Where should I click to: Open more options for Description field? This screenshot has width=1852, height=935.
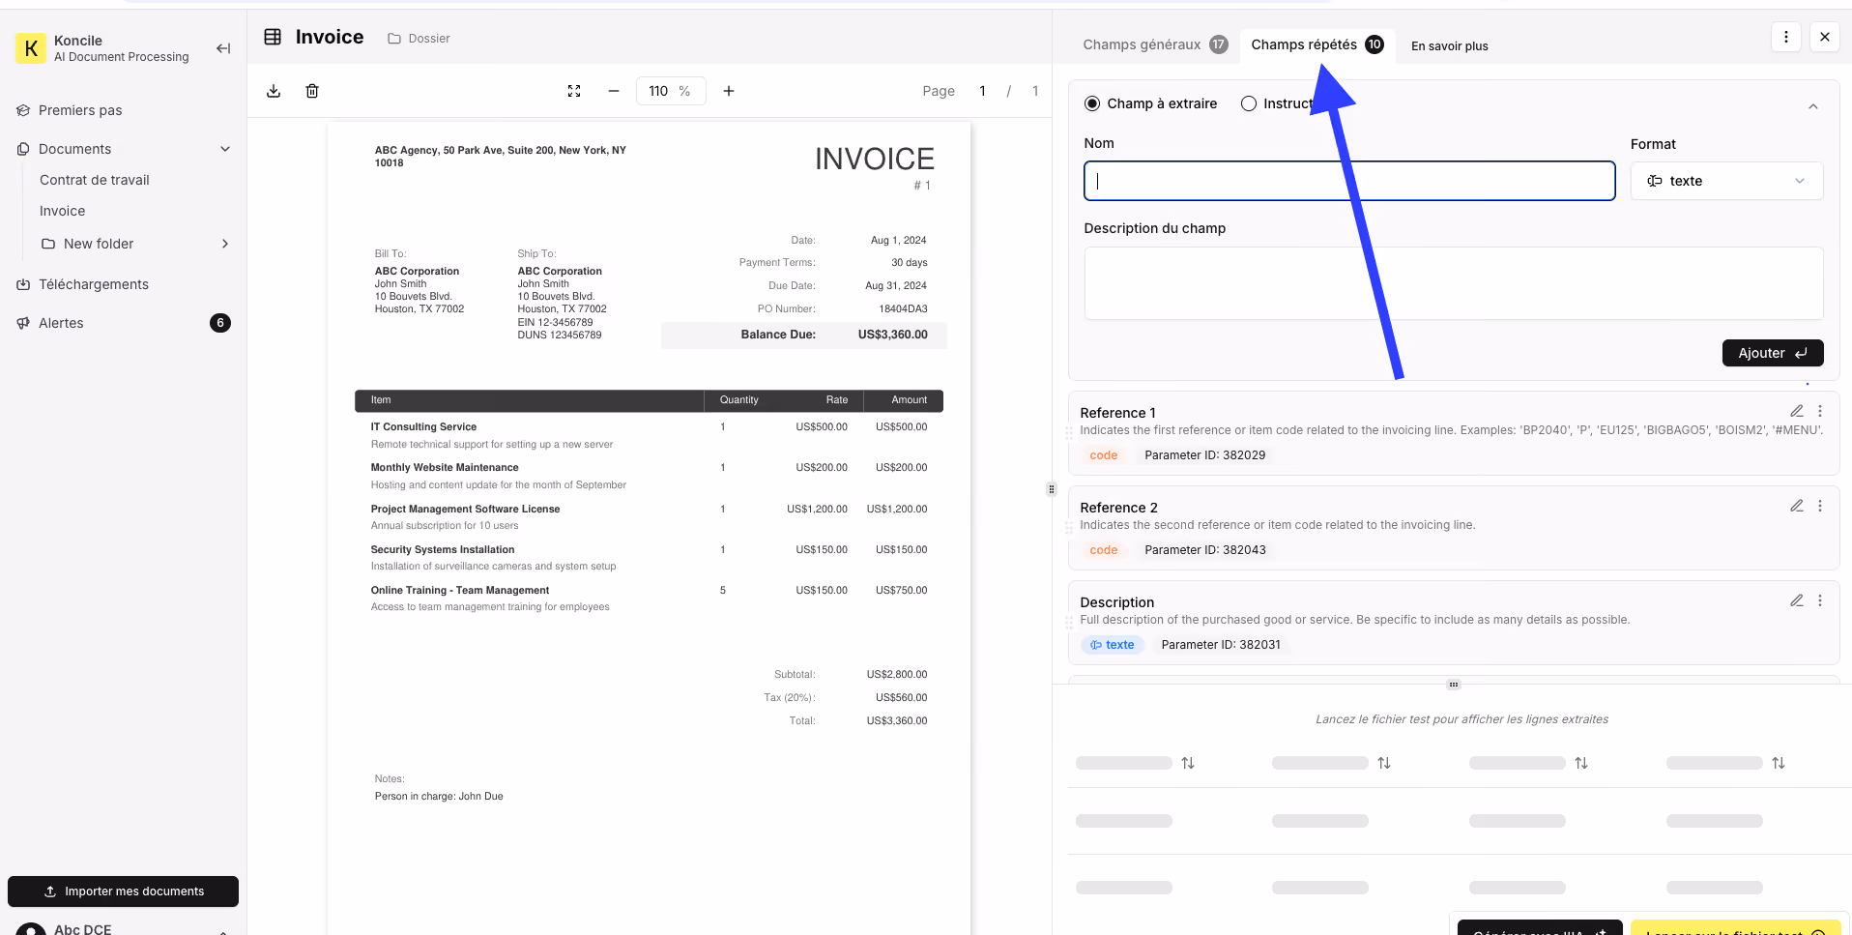1820,600
